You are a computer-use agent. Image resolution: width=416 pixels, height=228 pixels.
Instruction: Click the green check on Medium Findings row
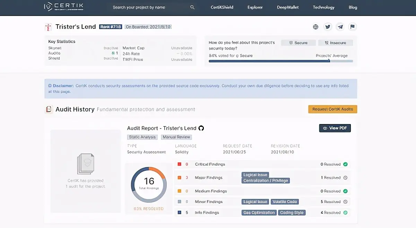pyautogui.click(x=345, y=191)
